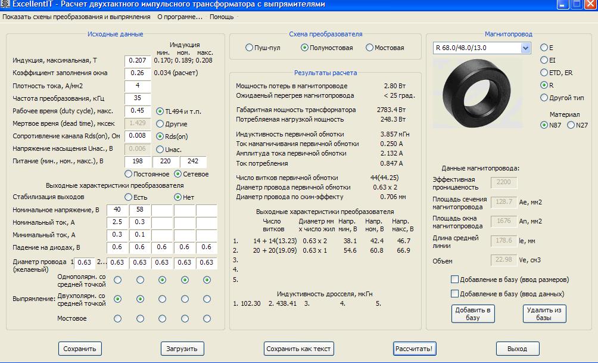The width and height of the screenshot is (598, 363).
Task: Click the ExcellentIT app icon in the title bar
Action: (5, 4)
